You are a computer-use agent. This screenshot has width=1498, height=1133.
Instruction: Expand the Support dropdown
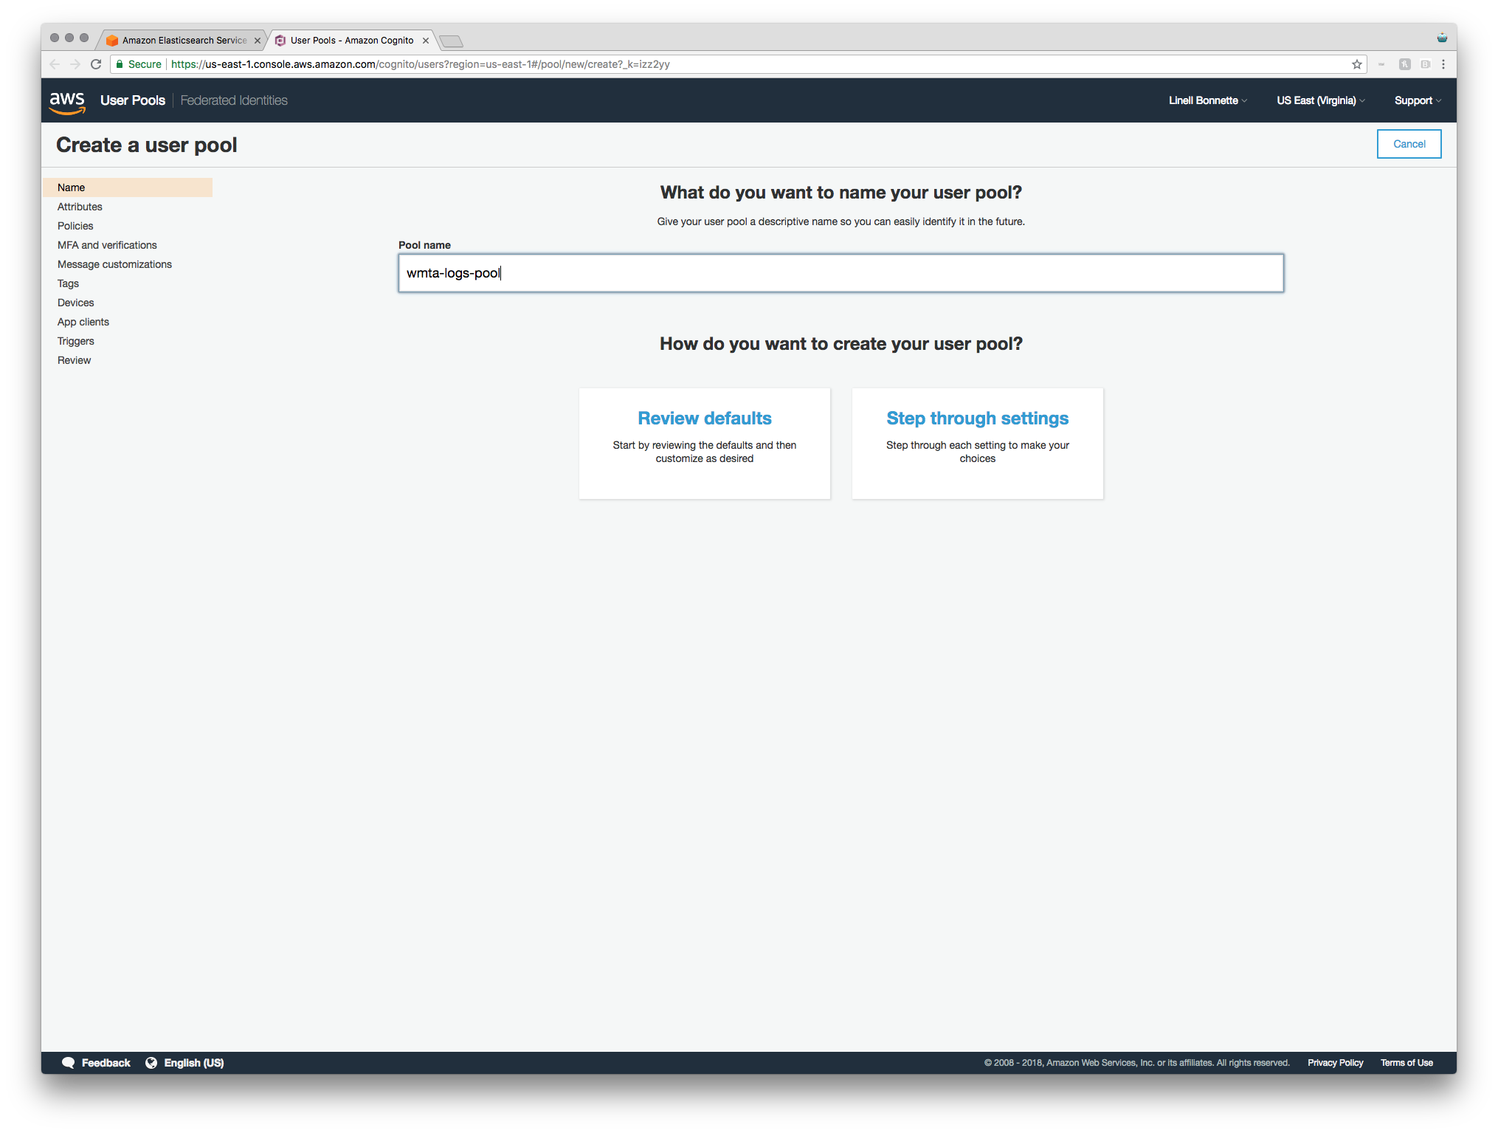[1418, 100]
